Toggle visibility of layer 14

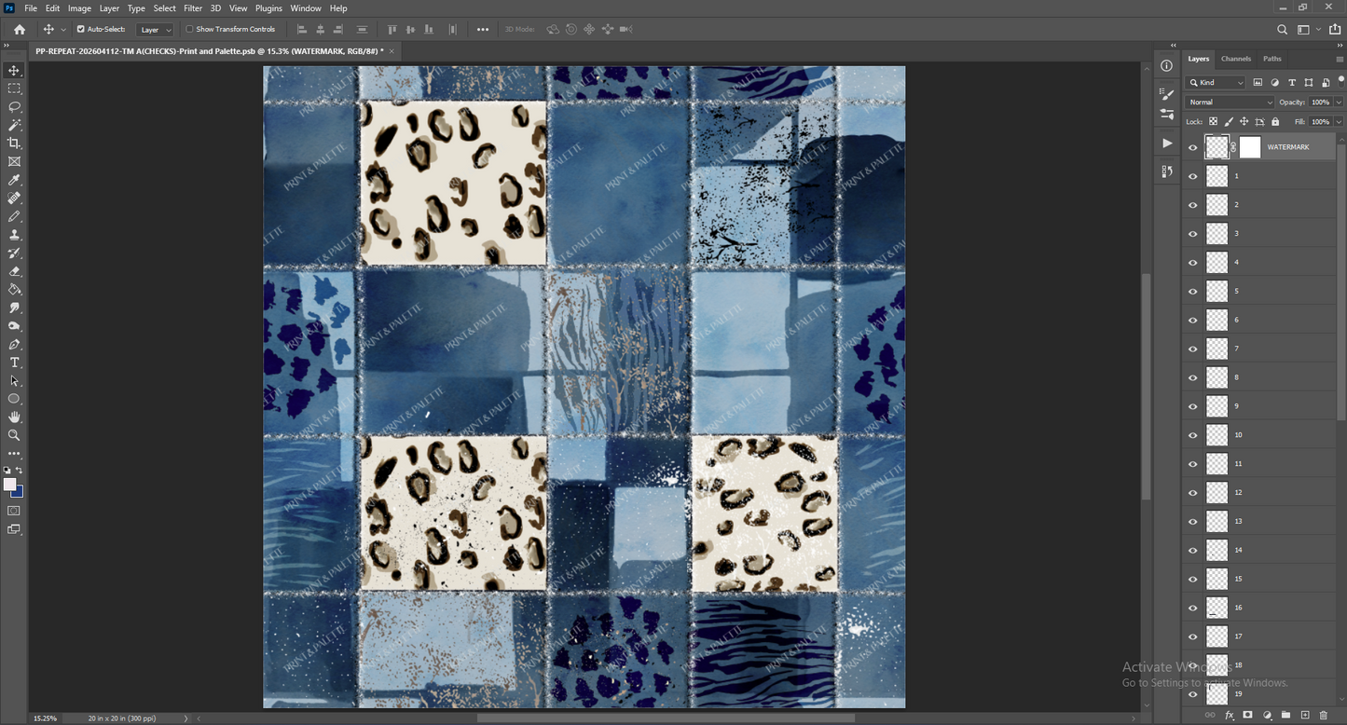[x=1193, y=550]
